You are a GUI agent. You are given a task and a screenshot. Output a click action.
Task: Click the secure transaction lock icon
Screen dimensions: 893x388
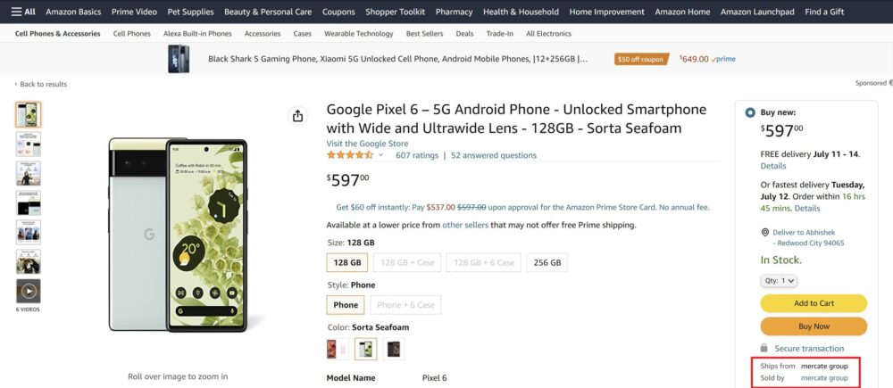[764, 348]
